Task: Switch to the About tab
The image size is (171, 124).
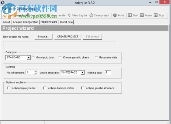Action: coord(6,22)
